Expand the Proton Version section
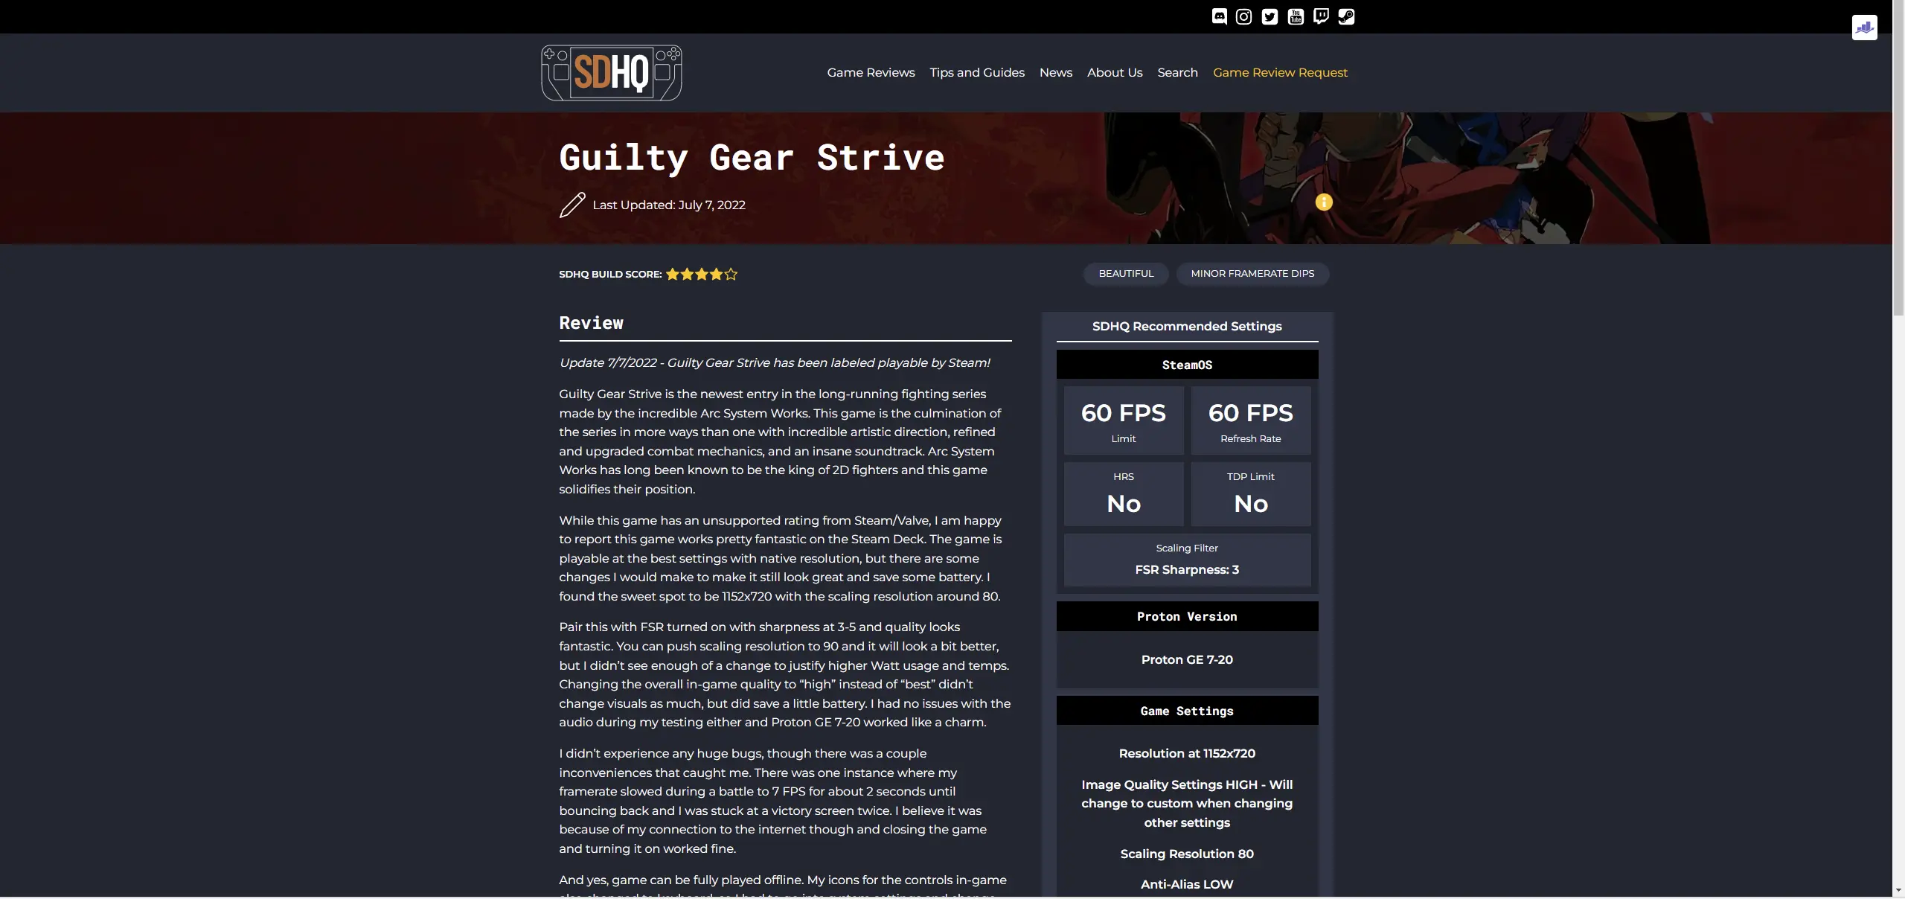1905x899 pixels. point(1187,616)
